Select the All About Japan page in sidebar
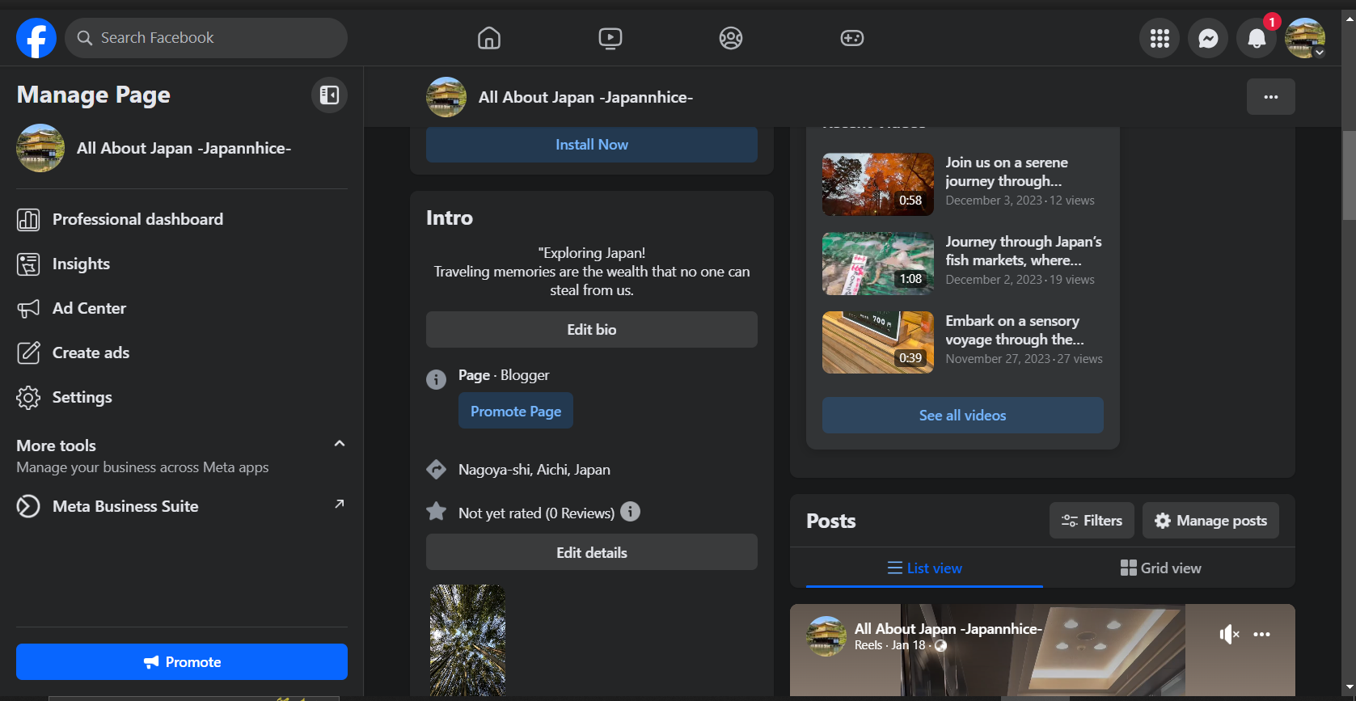 (182, 148)
